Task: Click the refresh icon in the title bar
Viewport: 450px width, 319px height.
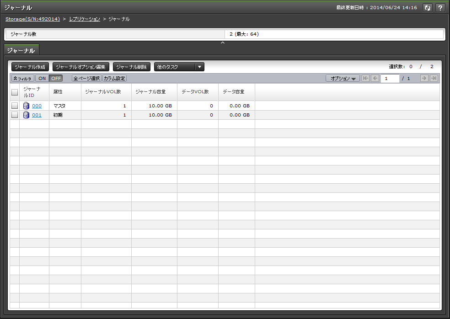Action: [428, 8]
